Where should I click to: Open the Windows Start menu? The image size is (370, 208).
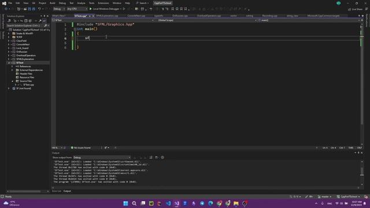[x=126, y=203]
